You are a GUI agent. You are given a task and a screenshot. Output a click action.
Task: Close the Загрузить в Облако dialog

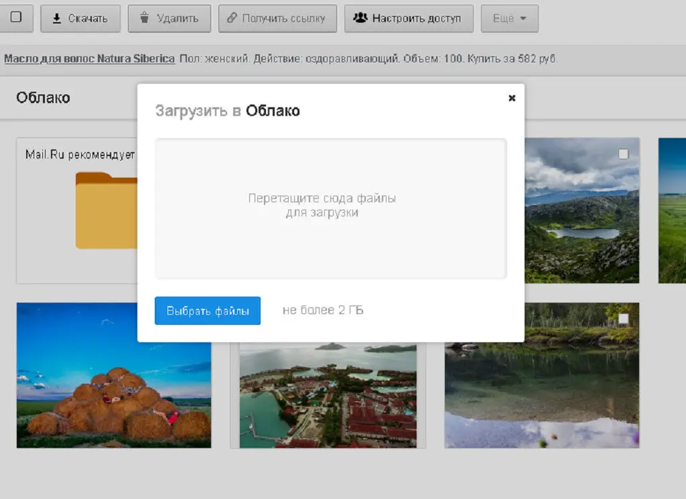pyautogui.click(x=512, y=98)
